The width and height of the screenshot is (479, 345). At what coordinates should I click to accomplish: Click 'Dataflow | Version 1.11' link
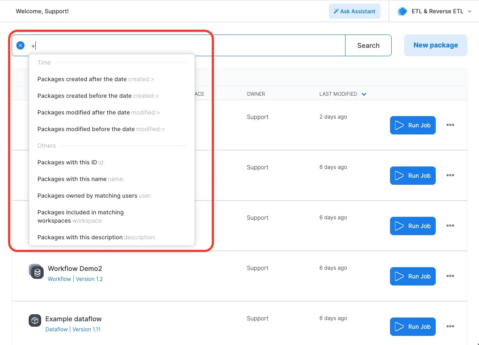click(73, 330)
